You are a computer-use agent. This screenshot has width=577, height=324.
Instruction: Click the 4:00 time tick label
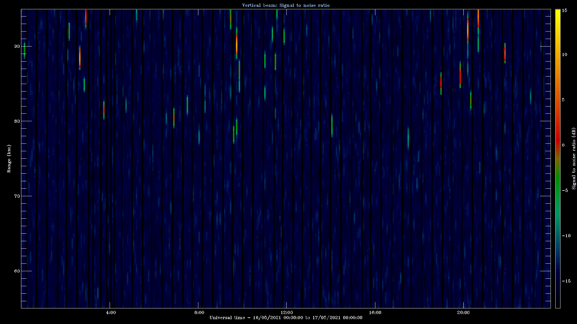click(111, 313)
